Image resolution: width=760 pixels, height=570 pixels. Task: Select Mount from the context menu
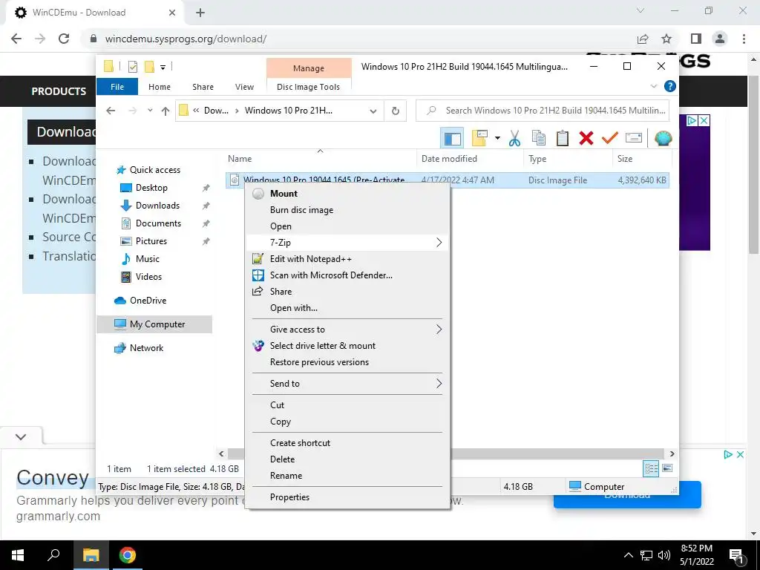coord(348,194)
